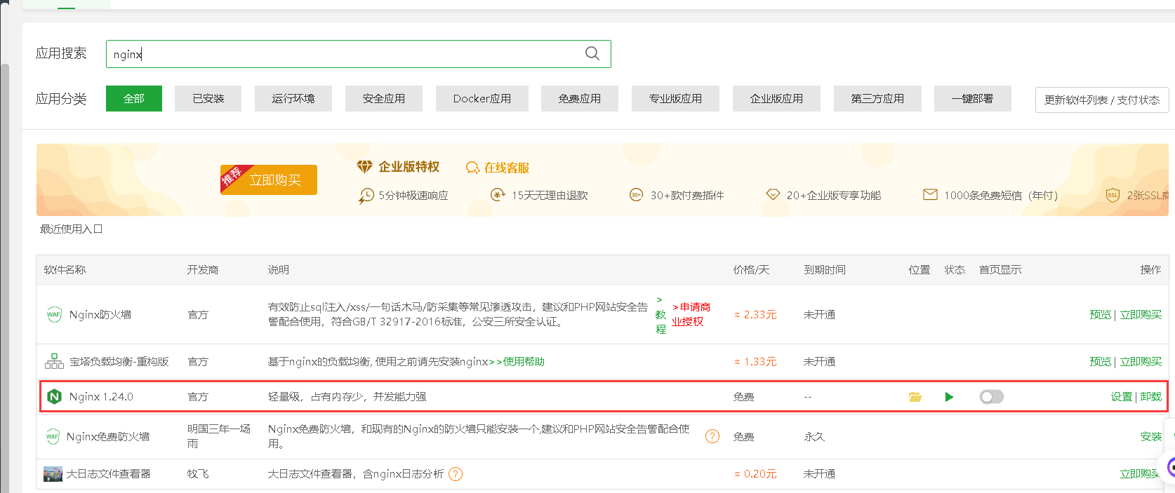1175x493 pixels.
Task: Select the 免费应用 category tab
Action: point(580,99)
